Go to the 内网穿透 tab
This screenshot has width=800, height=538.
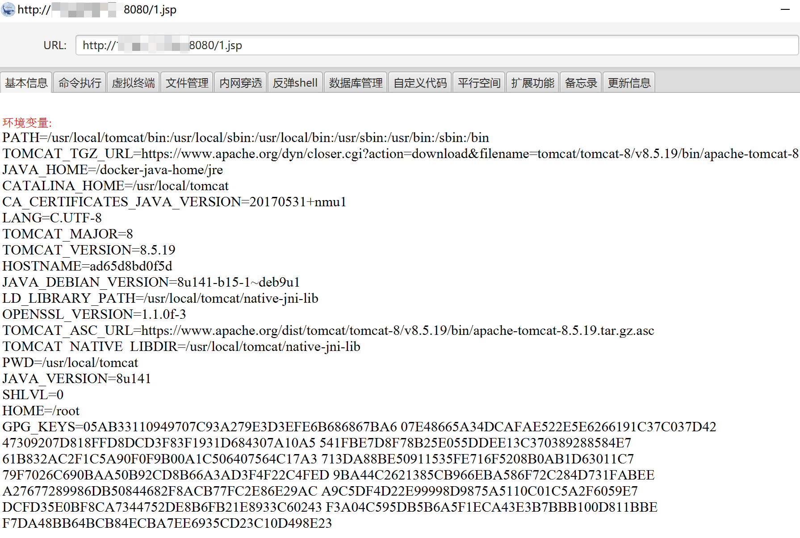[240, 83]
